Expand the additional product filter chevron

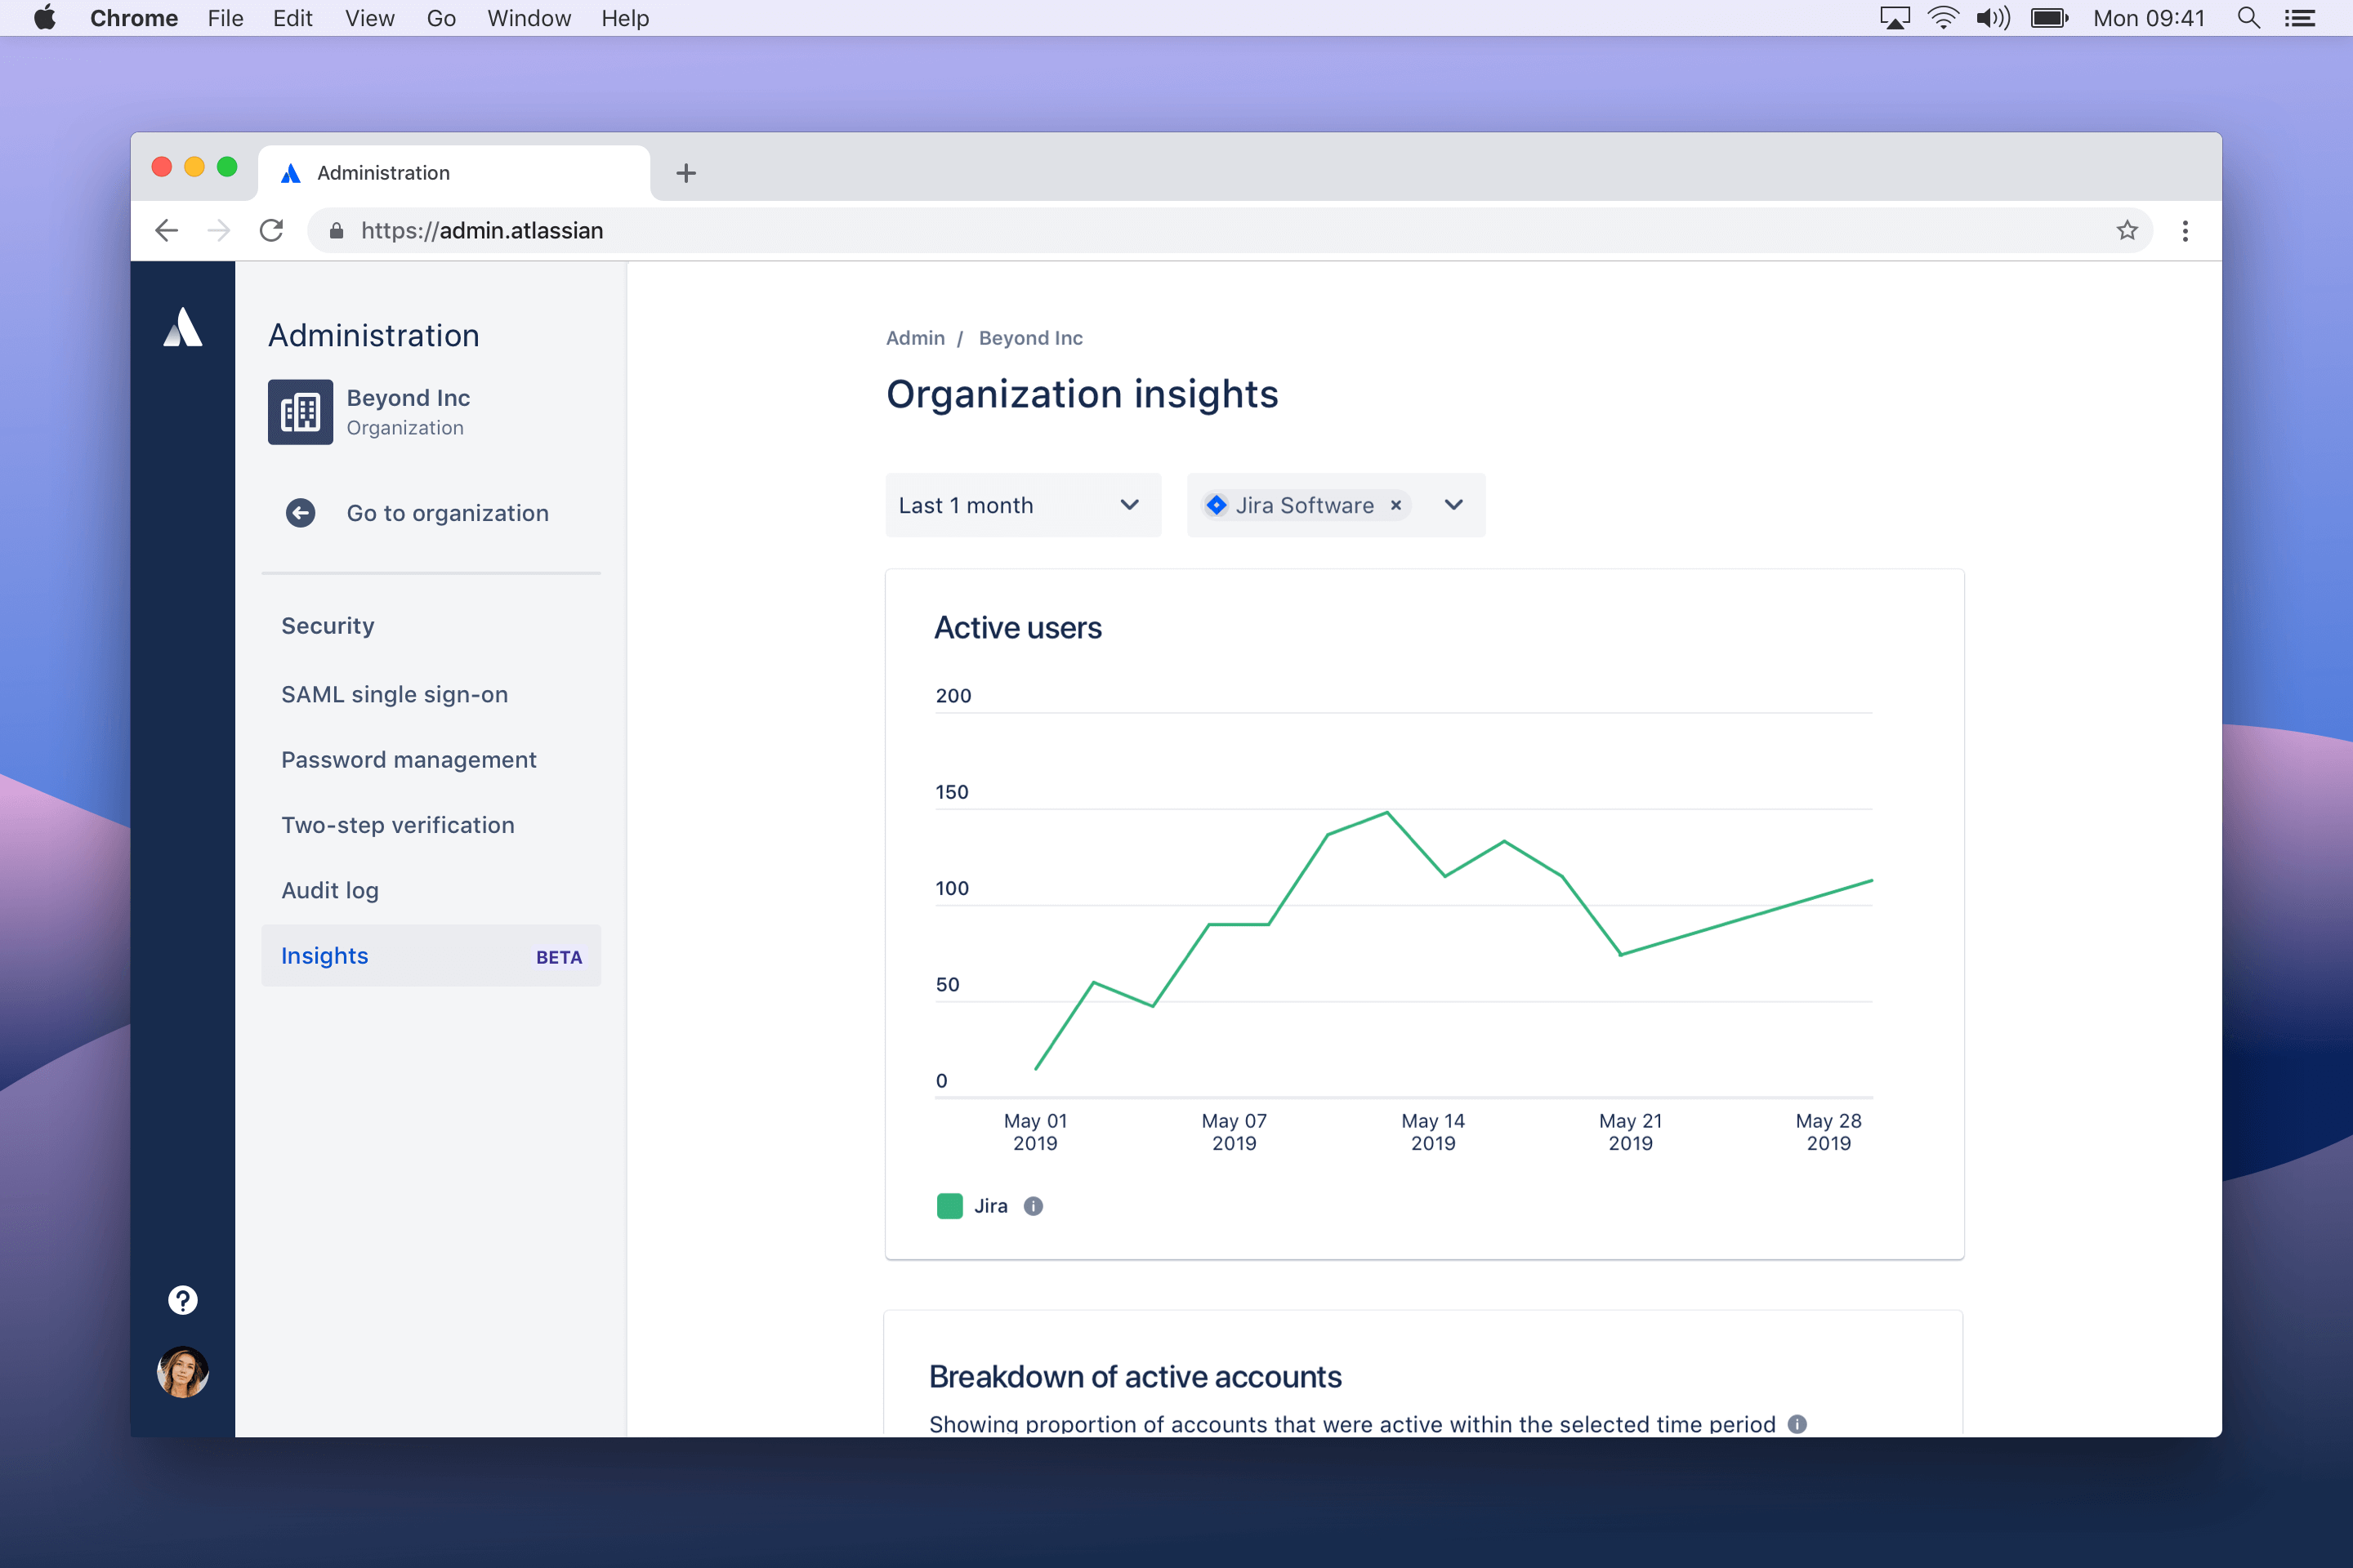pyautogui.click(x=1453, y=504)
